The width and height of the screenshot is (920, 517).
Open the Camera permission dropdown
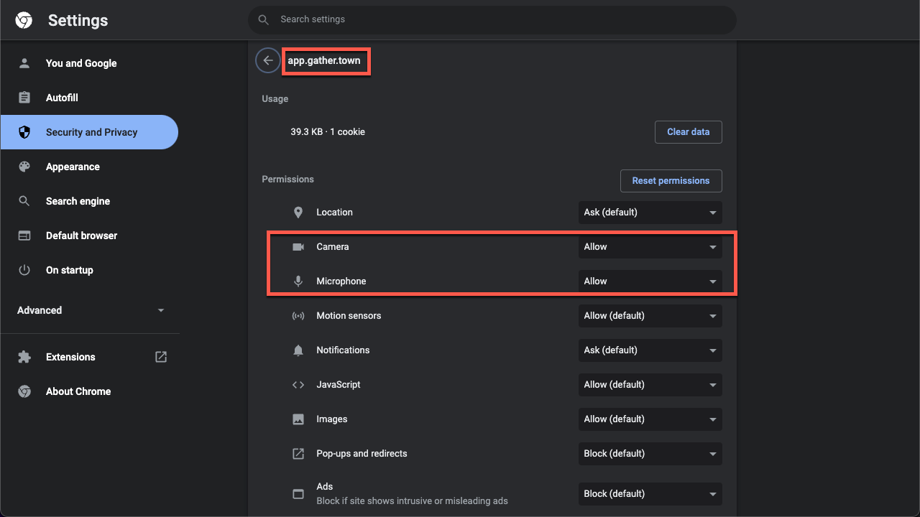650,247
